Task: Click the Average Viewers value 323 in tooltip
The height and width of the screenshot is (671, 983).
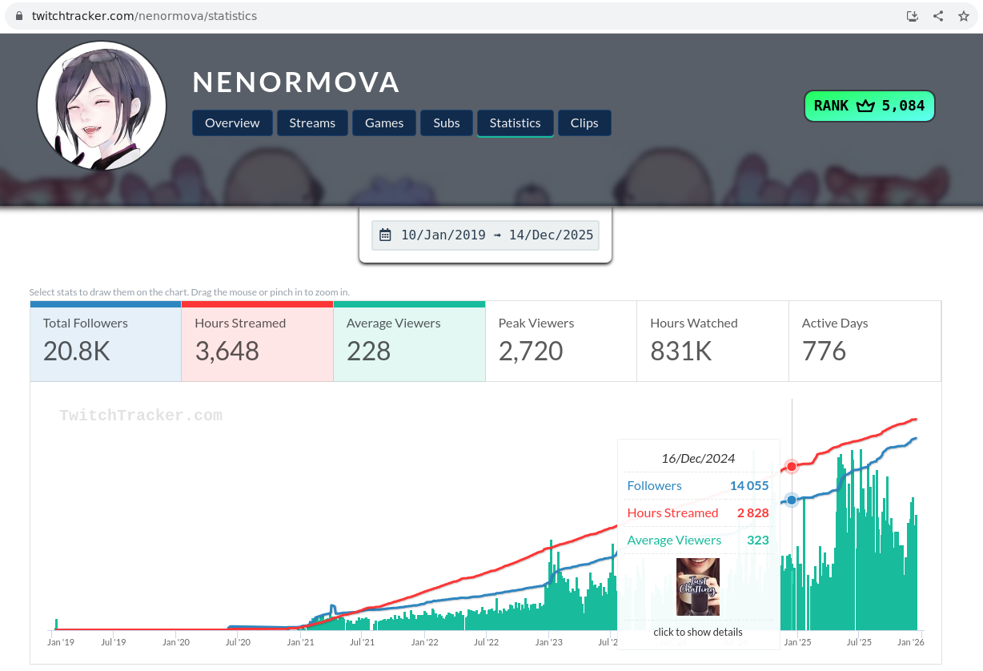Action: pyautogui.click(x=758, y=540)
